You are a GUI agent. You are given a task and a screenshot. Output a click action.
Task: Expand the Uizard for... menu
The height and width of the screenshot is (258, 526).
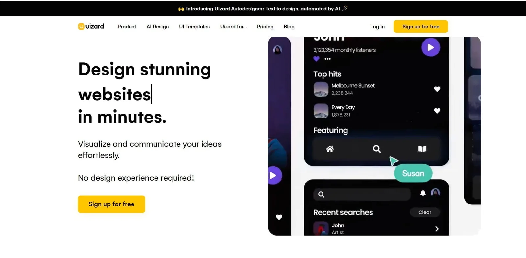[x=233, y=27]
